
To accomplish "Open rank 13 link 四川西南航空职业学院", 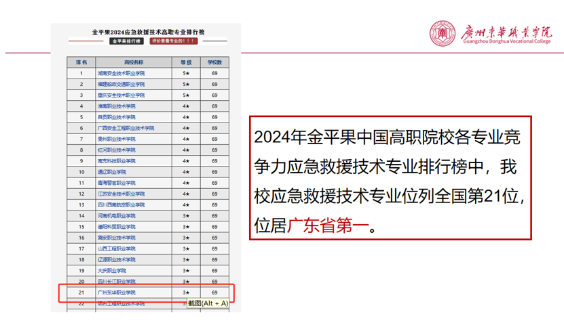I will [x=121, y=204].
